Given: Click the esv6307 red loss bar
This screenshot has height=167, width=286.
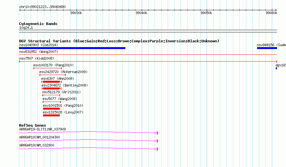Looking at the screenshot, I should click(52, 82).
